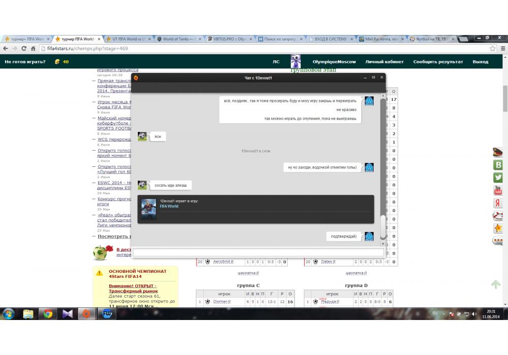The width and height of the screenshot is (508, 355).
Task: Switch to the ВХОД В СИСТЕМУ tab
Action: (331, 39)
